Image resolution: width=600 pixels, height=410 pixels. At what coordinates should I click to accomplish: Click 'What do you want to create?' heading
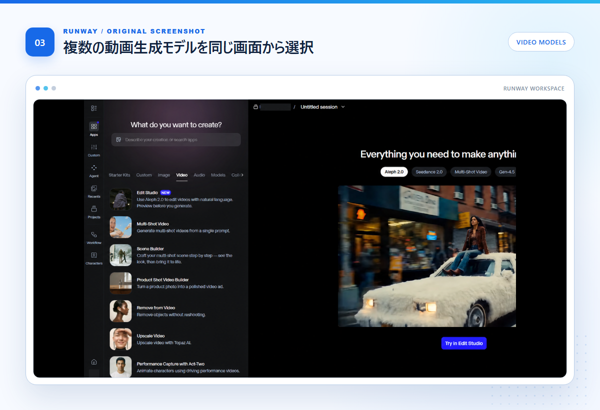176,124
